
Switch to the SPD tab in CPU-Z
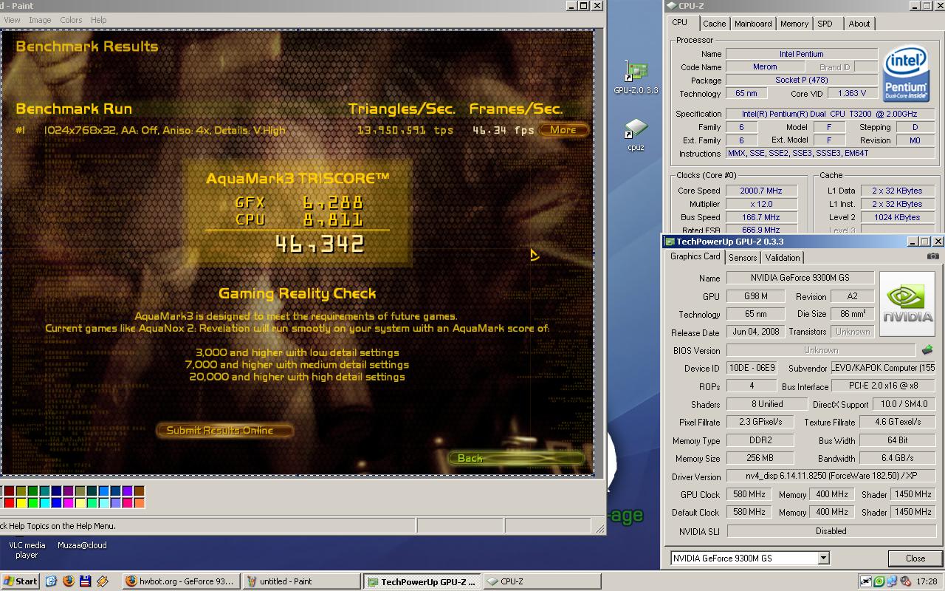click(825, 24)
